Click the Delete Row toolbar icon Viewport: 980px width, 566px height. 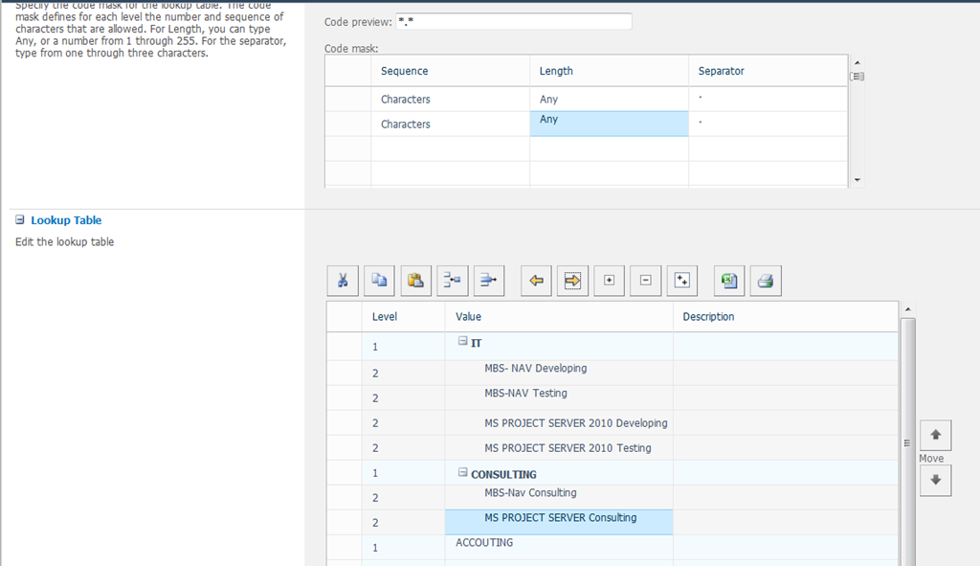[x=489, y=281]
